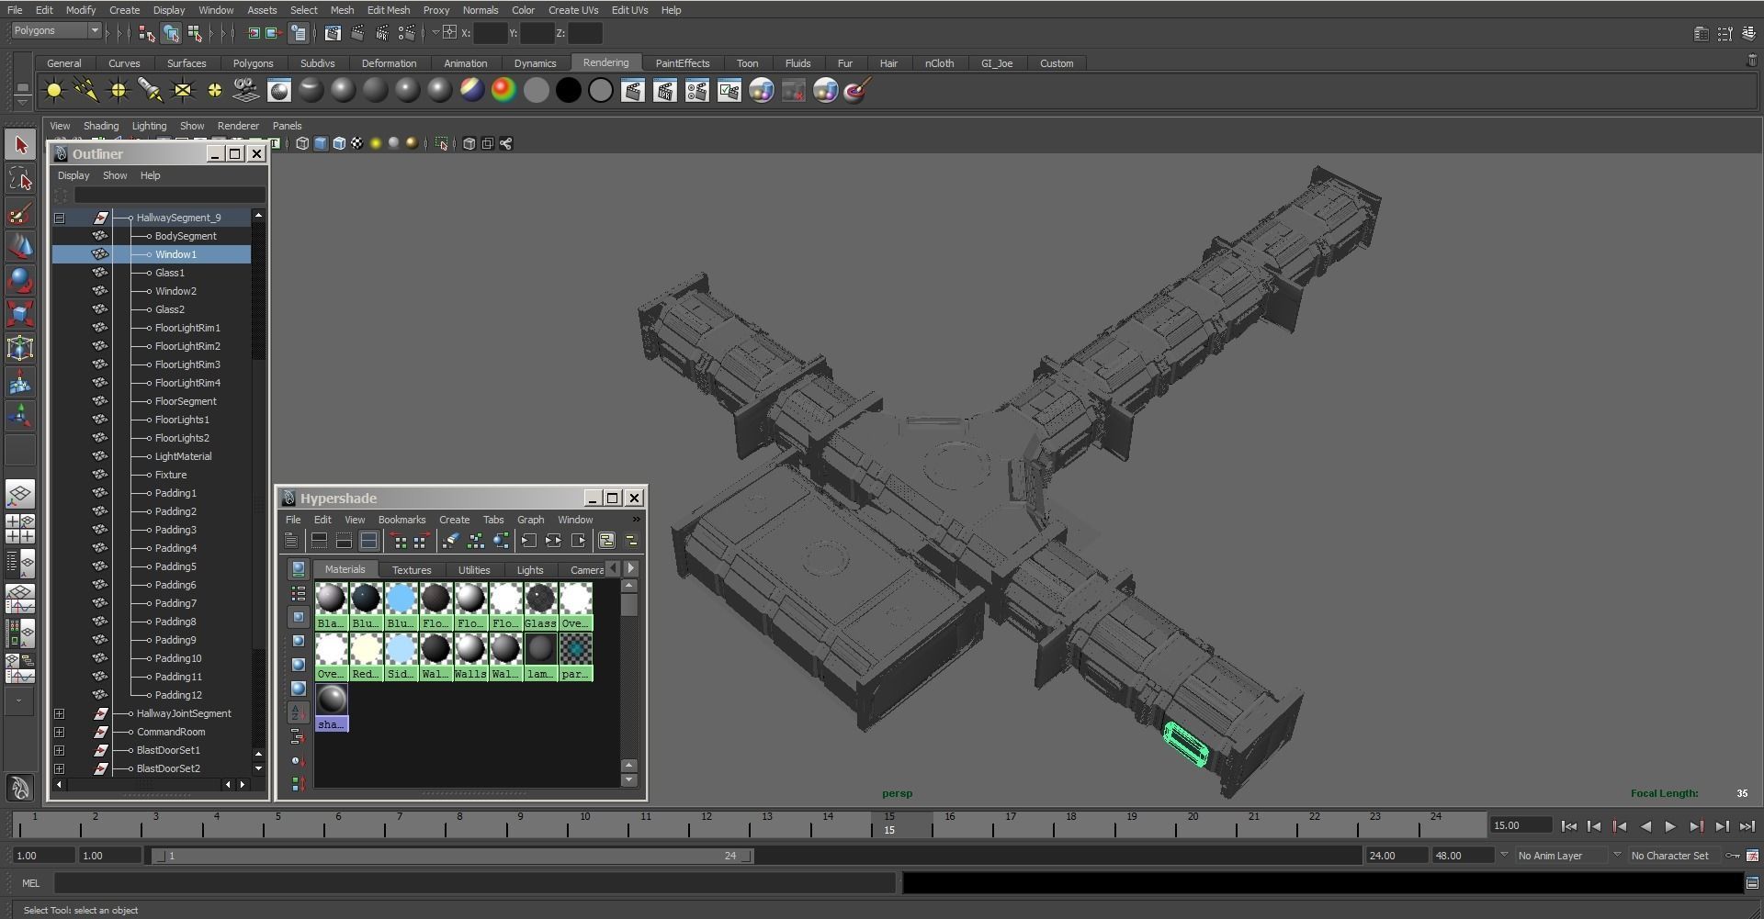The image size is (1764, 919).
Task: Select the purple sha... material swatch
Action: 332,707
